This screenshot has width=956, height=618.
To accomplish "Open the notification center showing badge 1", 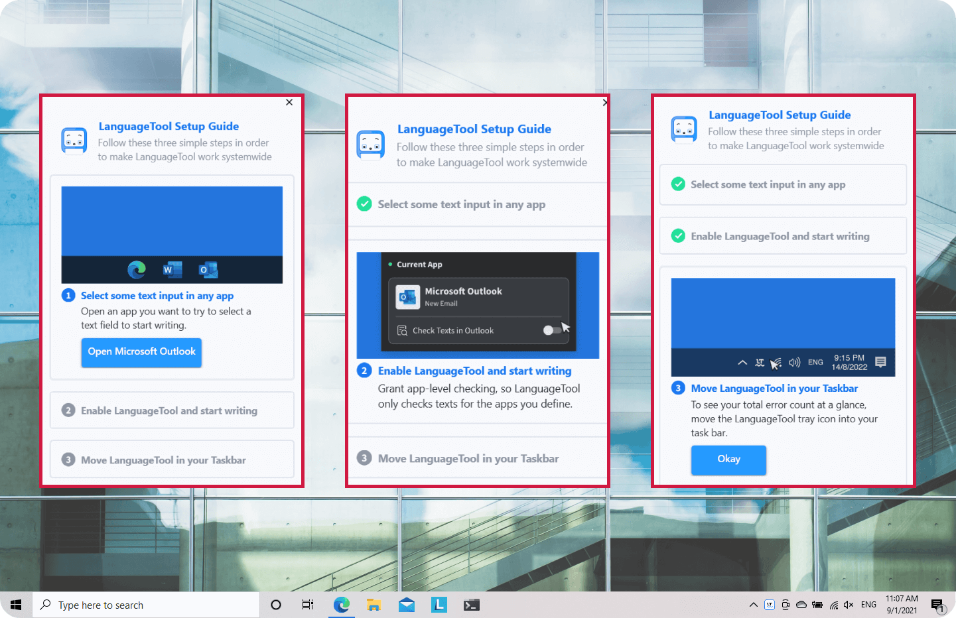I will click(938, 605).
